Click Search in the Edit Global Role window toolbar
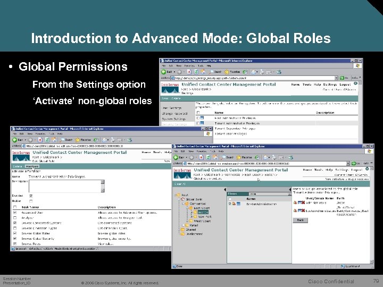This screenshot has height=287, width=383. click(66, 140)
